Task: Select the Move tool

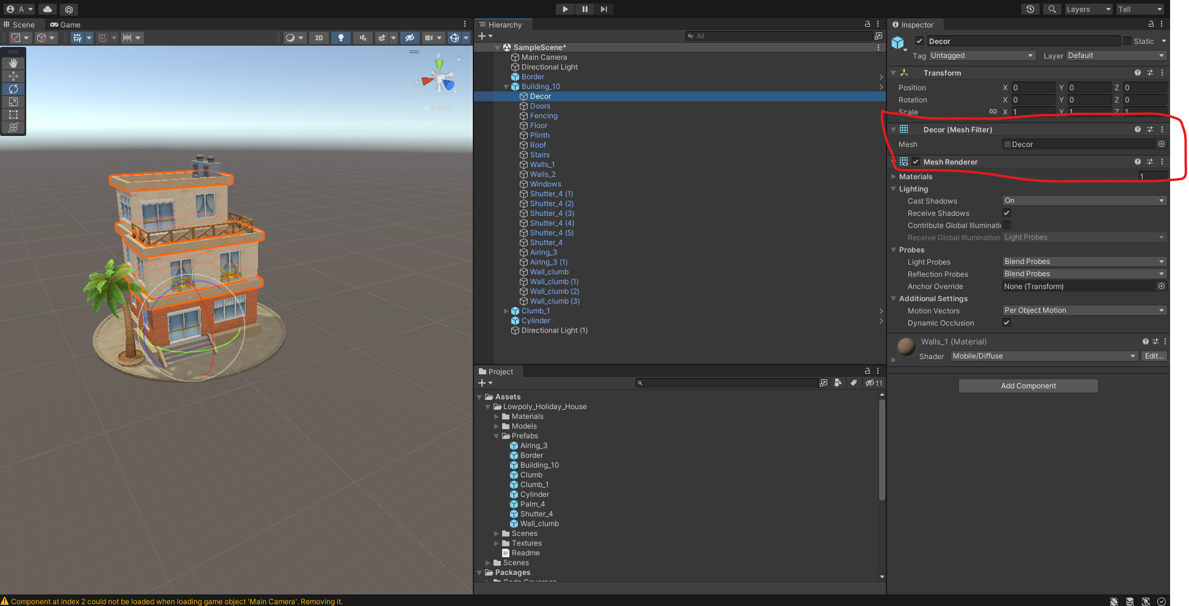Action: tap(13, 76)
